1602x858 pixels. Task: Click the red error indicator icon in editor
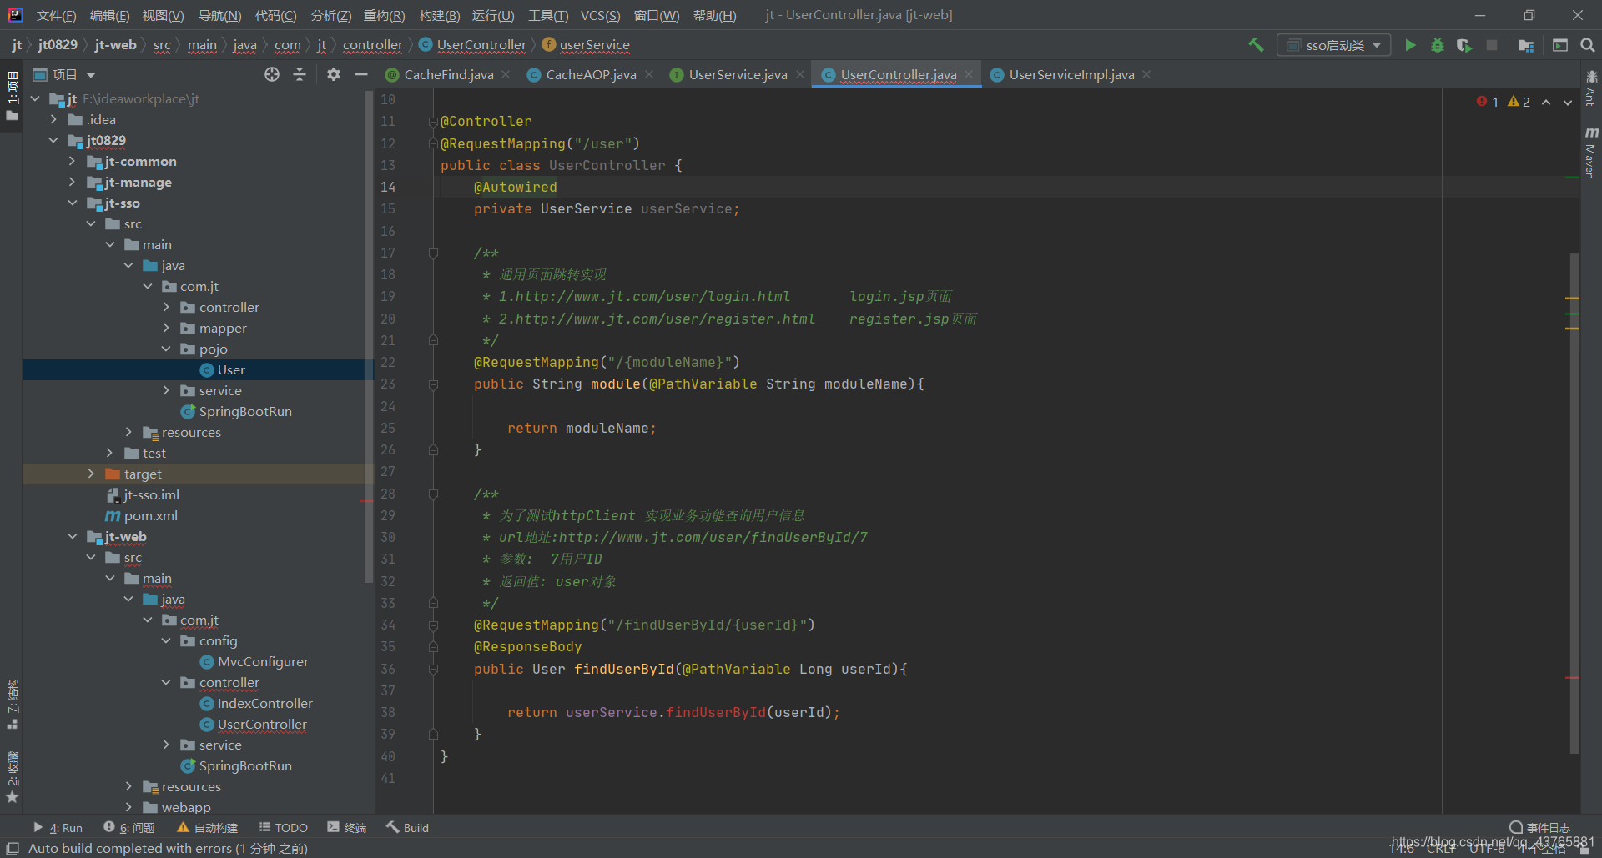[x=1482, y=102]
